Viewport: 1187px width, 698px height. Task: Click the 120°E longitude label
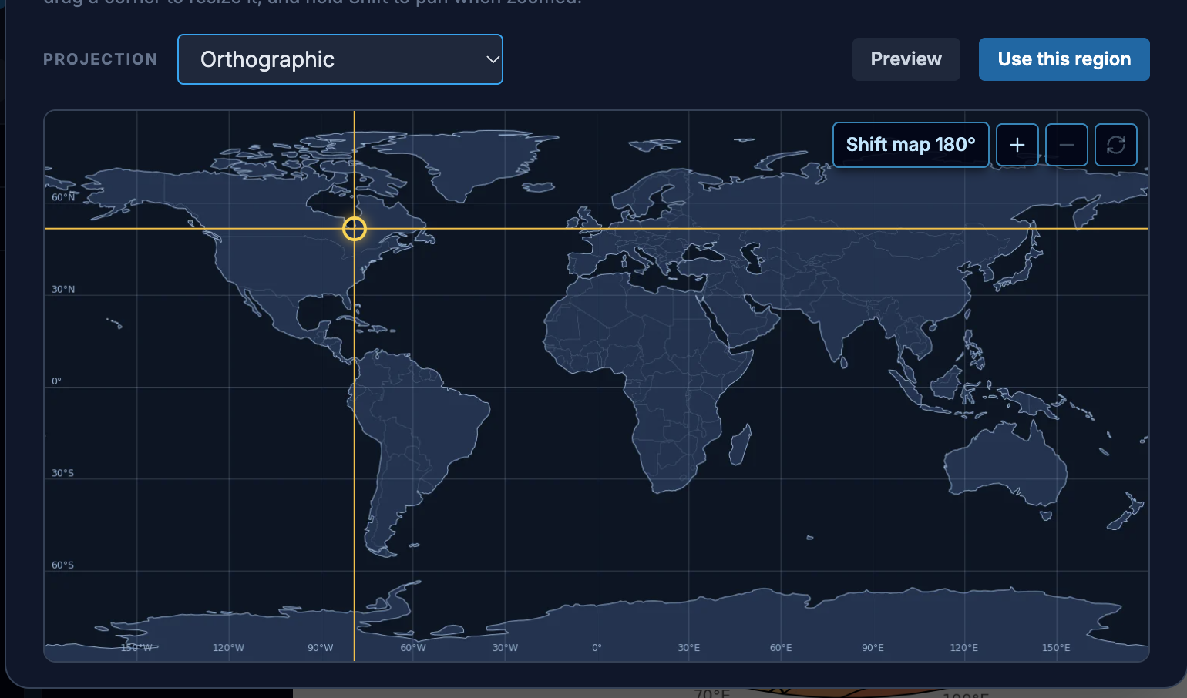point(964,648)
